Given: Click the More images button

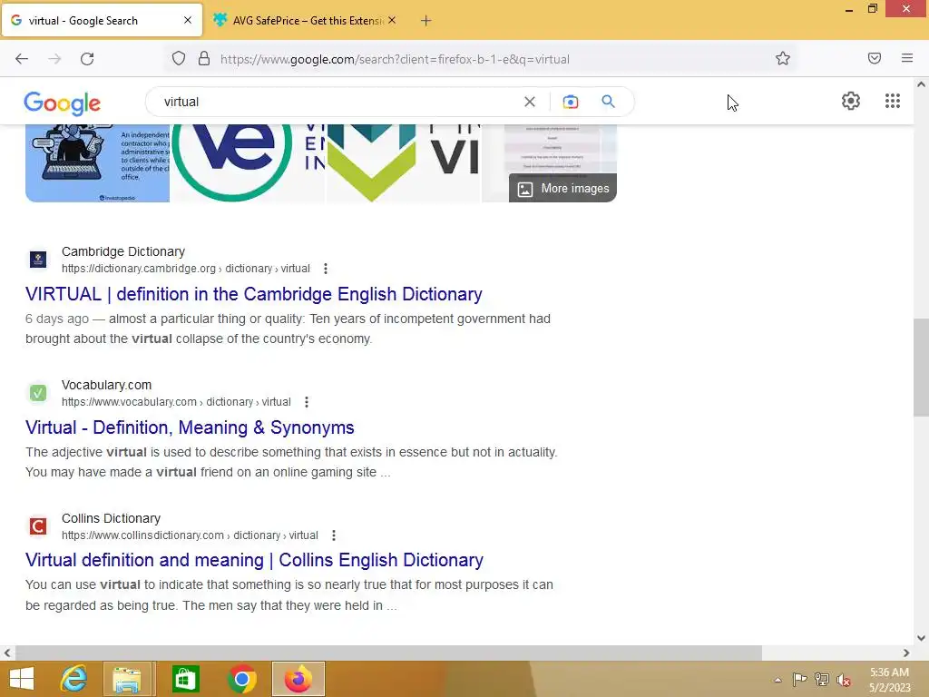Looking at the screenshot, I should point(562,189).
